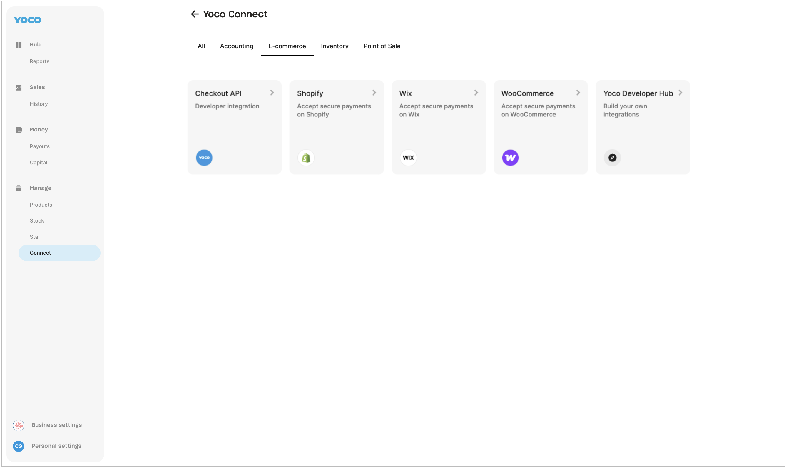The image size is (786, 468).
Task: Open Checkout API via its chevron
Action: (272, 93)
